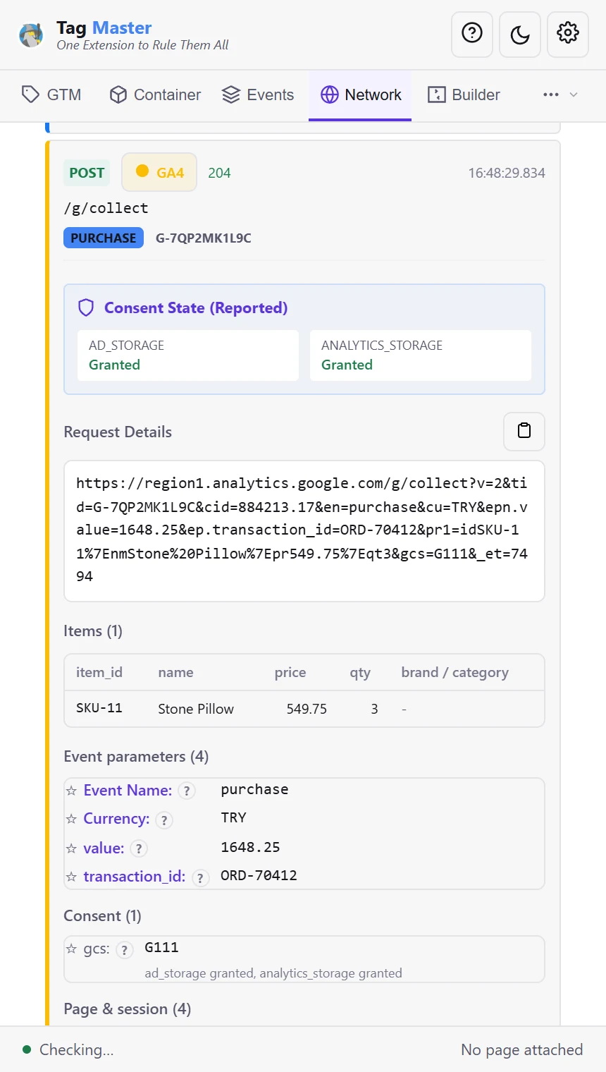
Task: Click timestamp 16:48:29.834
Action: pyautogui.click(x=507, y=173)
